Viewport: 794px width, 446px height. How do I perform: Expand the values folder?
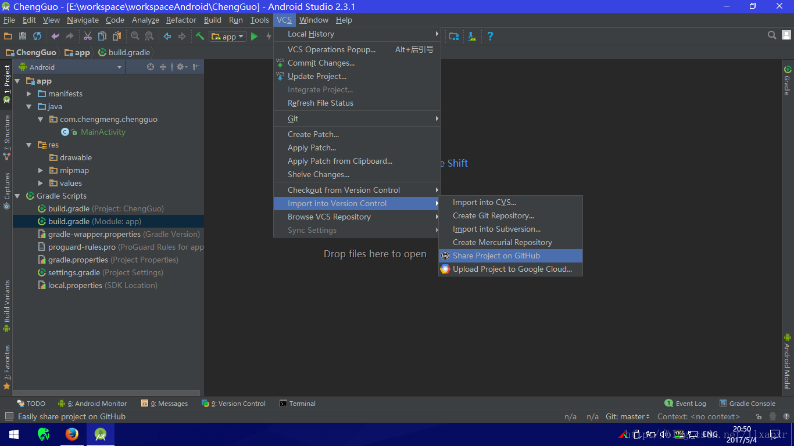40,183
